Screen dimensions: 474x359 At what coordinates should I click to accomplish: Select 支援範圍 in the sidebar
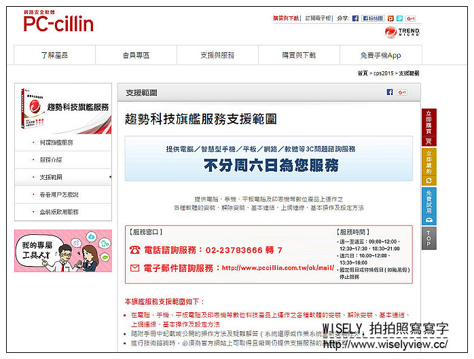[63, 177]
